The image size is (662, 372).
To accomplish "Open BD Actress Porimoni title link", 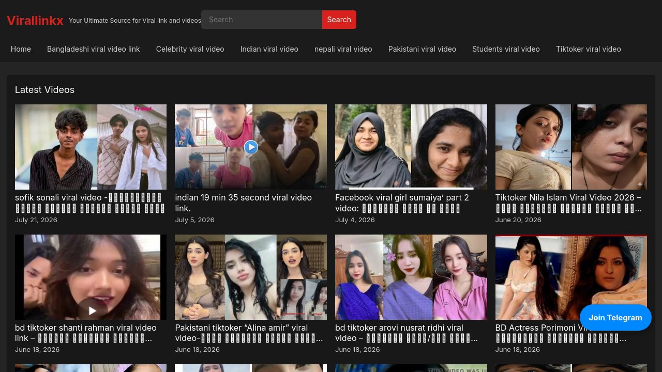I will tap(561, 333).
